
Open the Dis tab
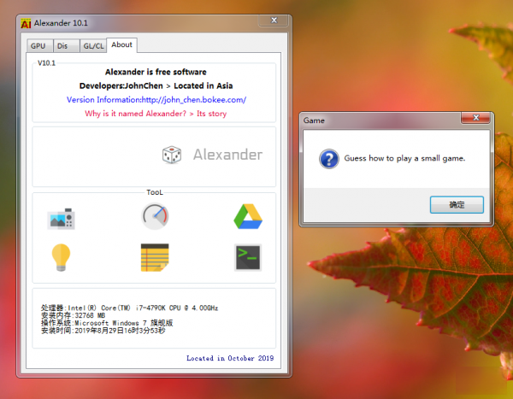(64, 46)
